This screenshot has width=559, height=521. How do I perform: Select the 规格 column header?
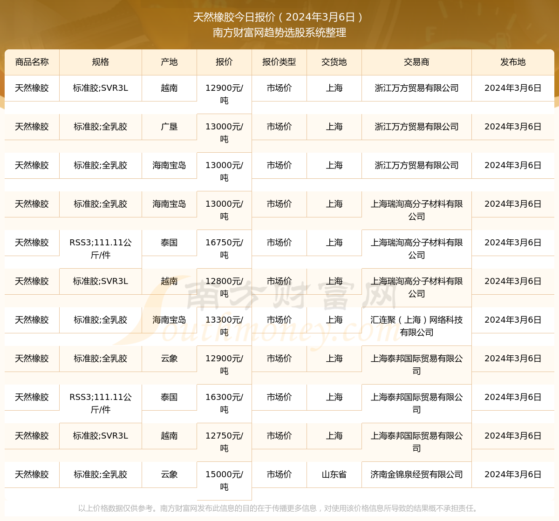(101, 62)
